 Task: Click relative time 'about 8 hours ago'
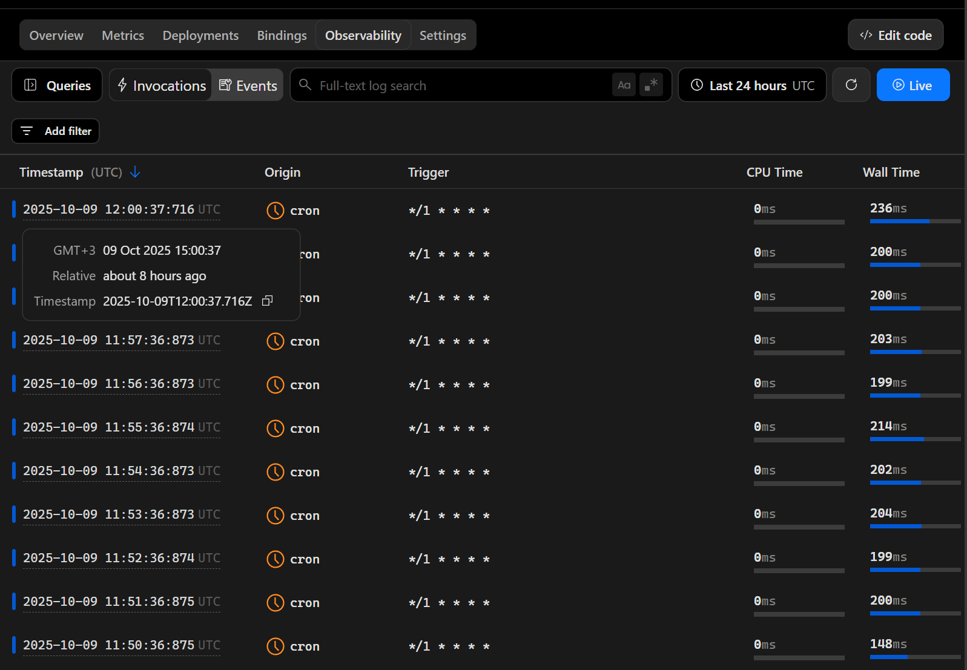(154, 276)
